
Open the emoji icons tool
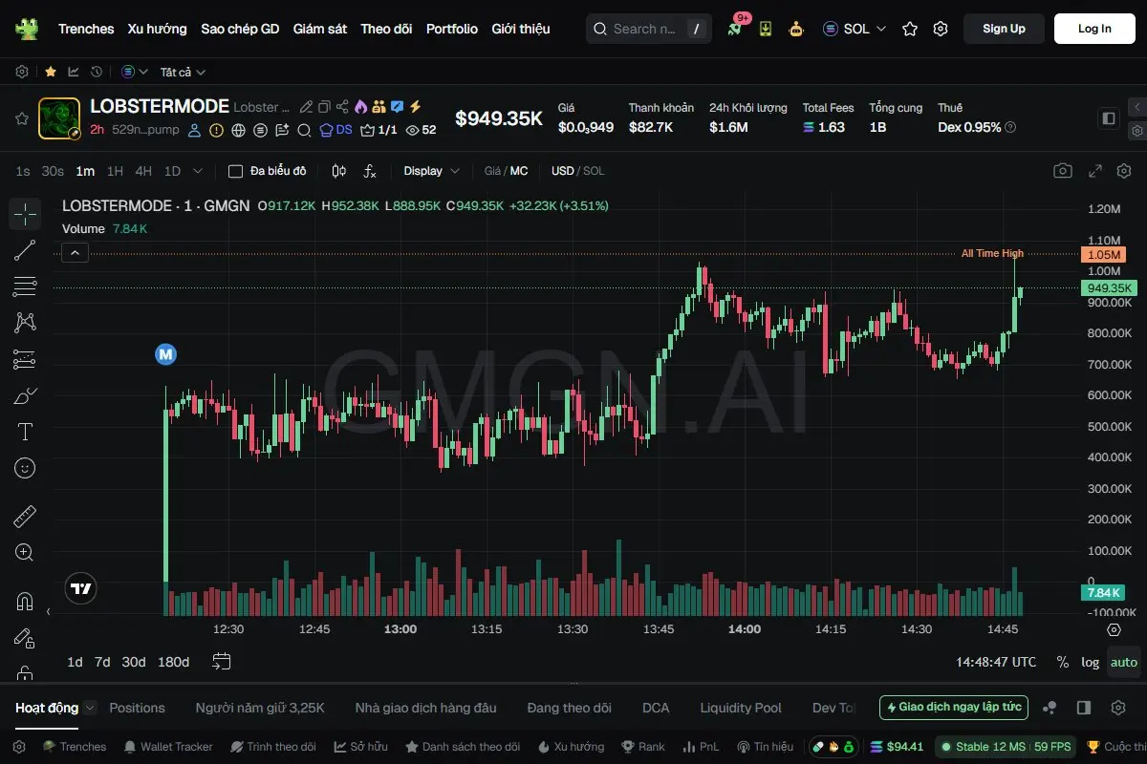25,468
